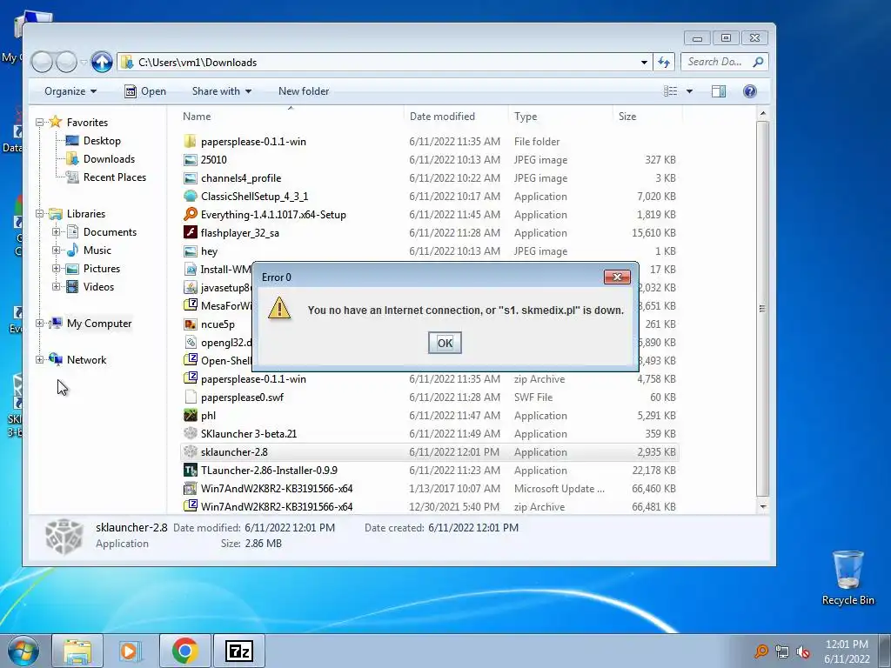The image size is (891, 668).
Task: Select the papersplease-0.1.1-win folder icon
Action: pyautogui.click(x=191, y=141)
